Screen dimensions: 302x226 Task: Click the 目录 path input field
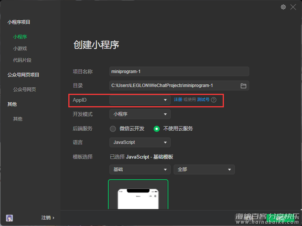[179, 86]
